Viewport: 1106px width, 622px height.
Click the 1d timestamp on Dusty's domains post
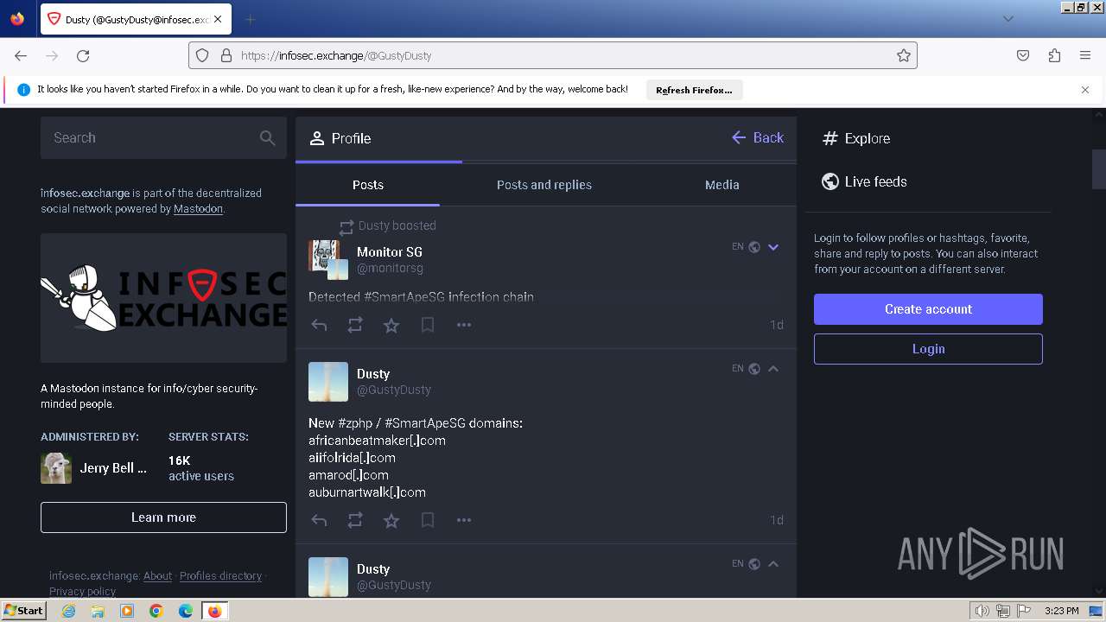pyautogui.click(x=777, y=521)
